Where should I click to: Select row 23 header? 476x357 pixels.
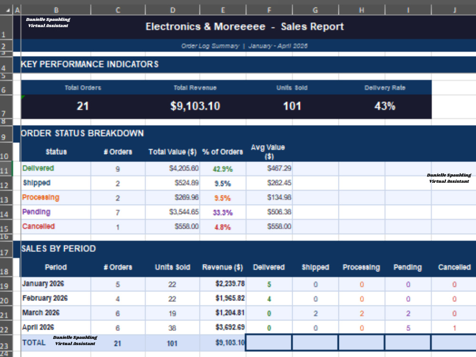6,343
